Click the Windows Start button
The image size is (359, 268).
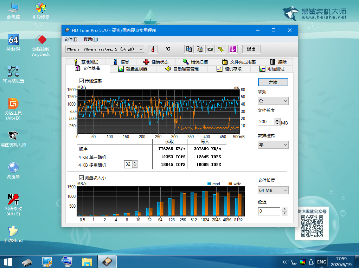pyautogui.click(x=8, y=262)
